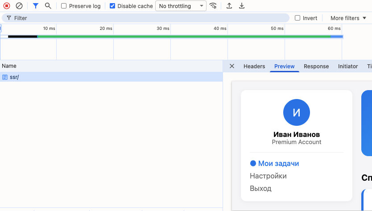Stop recording network log
The height and width of the screenshot is (211, 372).
click(x=7, y=6)
